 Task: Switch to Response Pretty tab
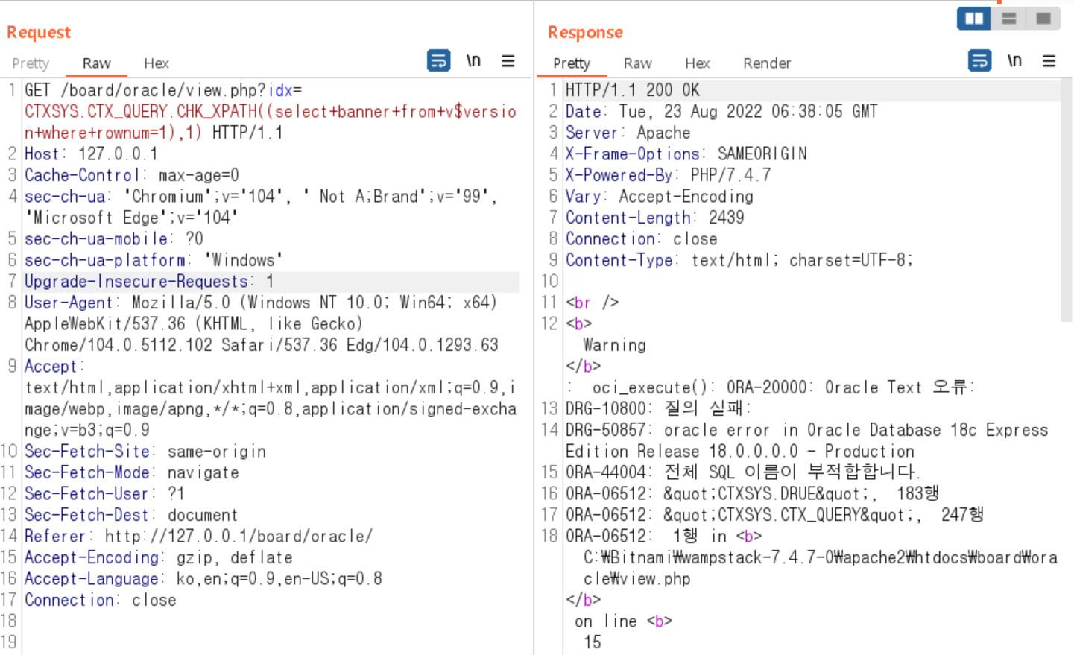572,63
